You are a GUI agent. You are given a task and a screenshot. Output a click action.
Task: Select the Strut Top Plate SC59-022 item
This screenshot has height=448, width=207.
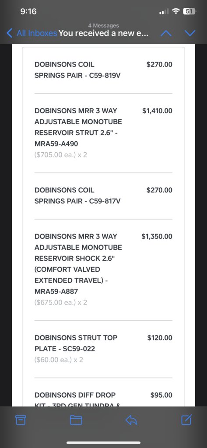[103, 349]
